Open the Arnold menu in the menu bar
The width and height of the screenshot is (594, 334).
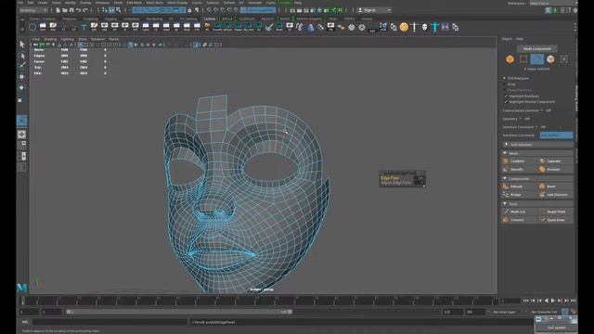pos(285,3)
